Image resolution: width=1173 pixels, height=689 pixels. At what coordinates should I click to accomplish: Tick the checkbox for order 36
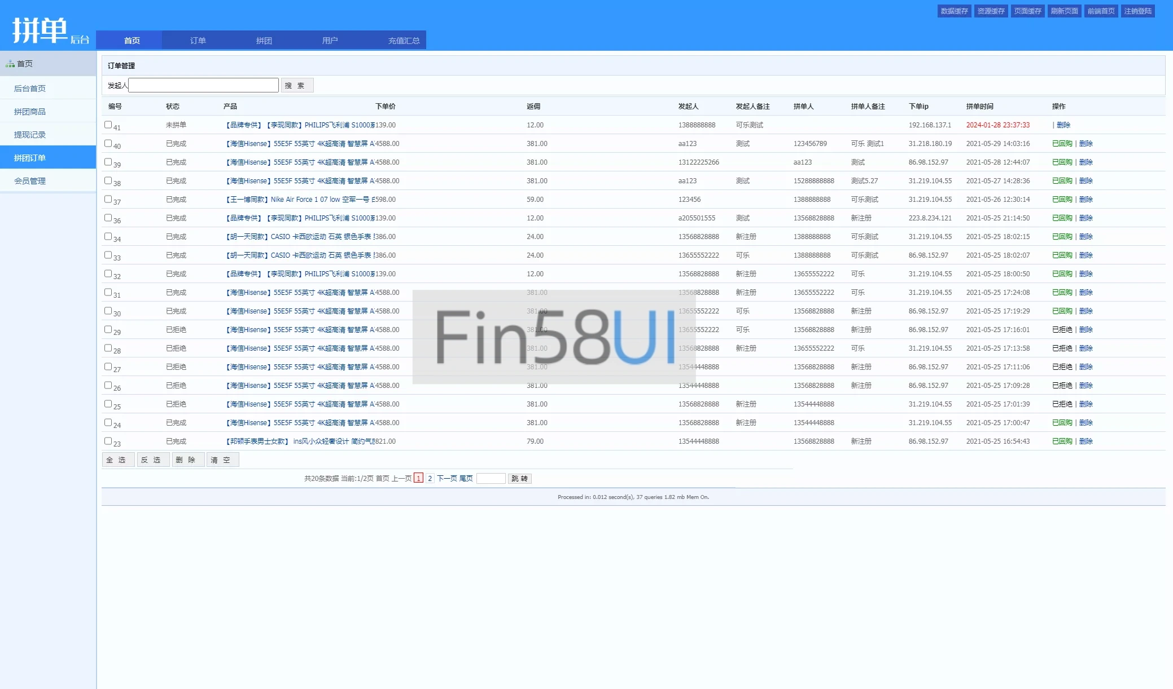(108, 218)
